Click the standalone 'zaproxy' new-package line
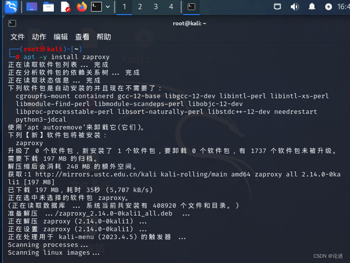This screenshot has width=350, height=263. 29,143
